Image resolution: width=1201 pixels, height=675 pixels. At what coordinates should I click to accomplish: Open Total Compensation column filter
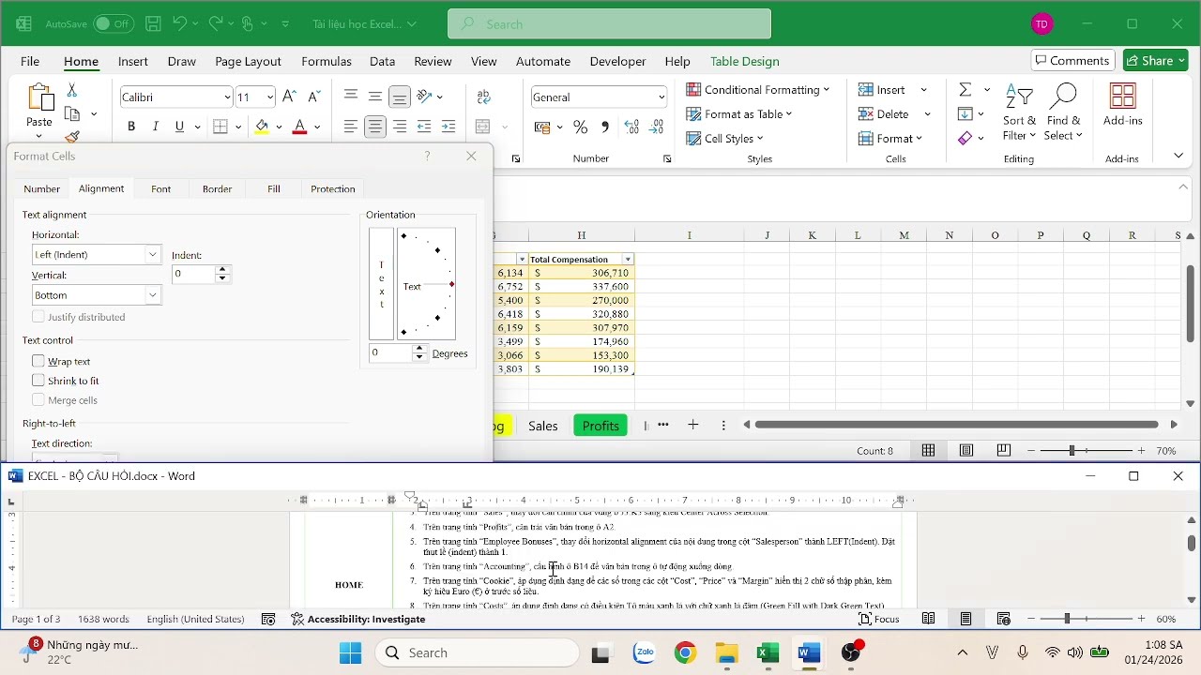tap(628, 260)
